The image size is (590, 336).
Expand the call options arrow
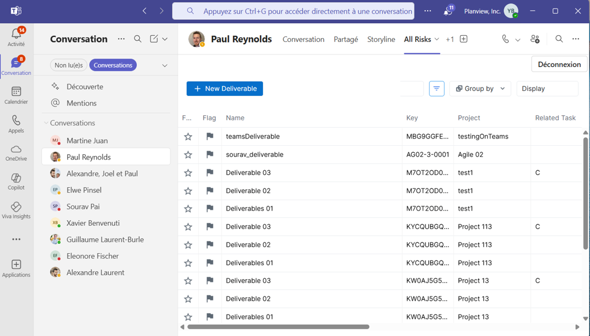517,40
